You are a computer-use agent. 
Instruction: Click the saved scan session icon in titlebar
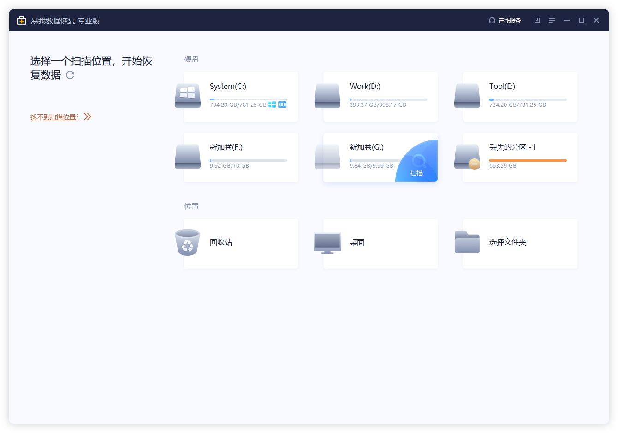[x=537, y=20]
